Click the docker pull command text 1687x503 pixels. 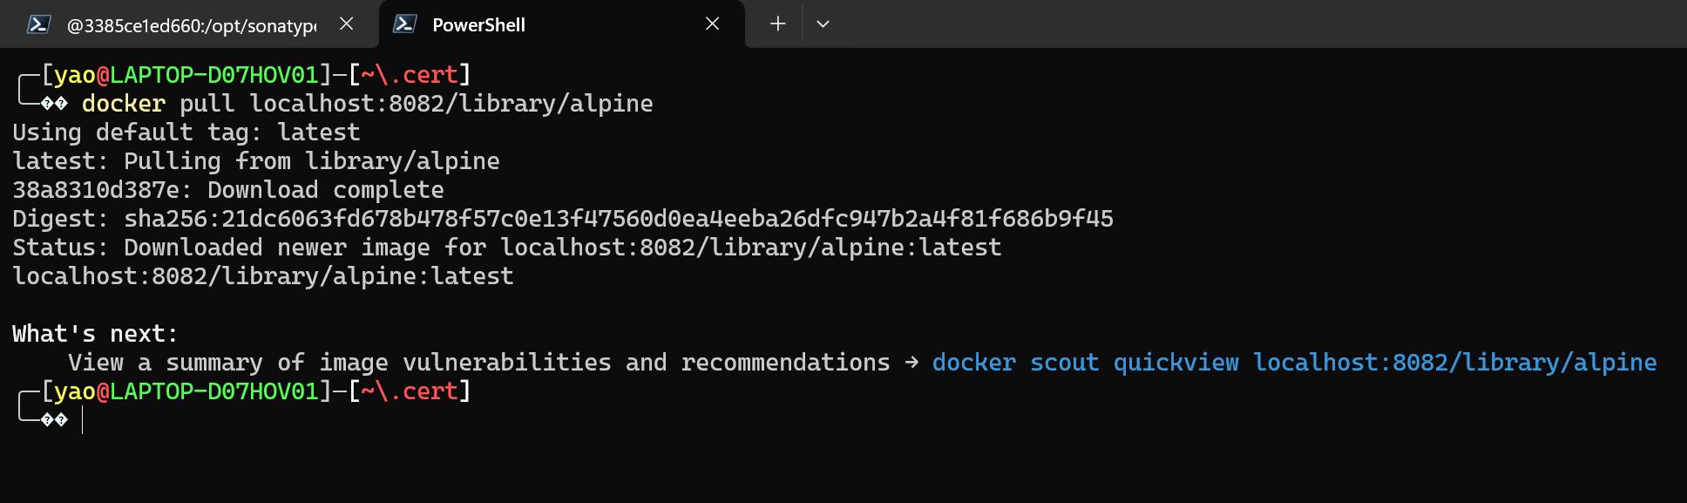point(367,104)
